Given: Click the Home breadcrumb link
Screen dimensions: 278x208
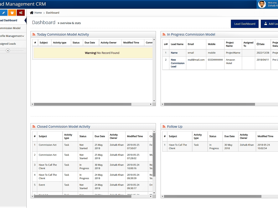Looking at the screenshot, I should pos(38,12).
